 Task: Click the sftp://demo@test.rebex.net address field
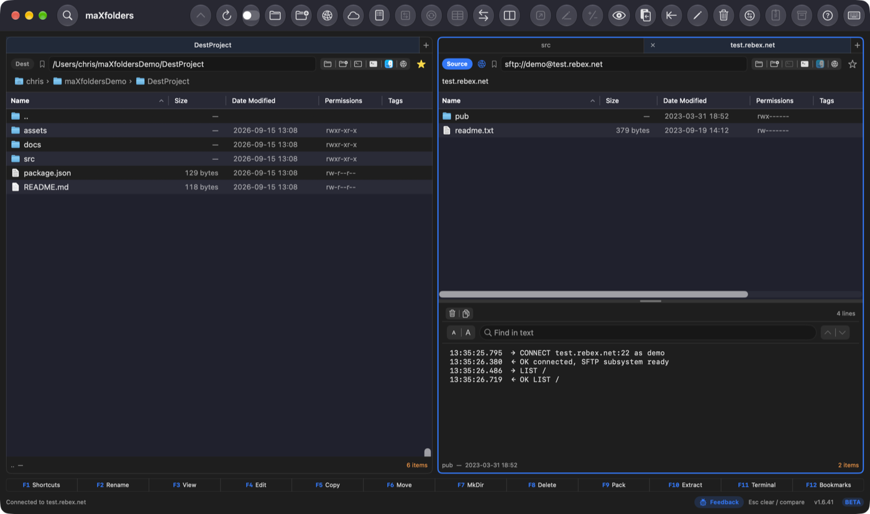click(x=623, y=64)
